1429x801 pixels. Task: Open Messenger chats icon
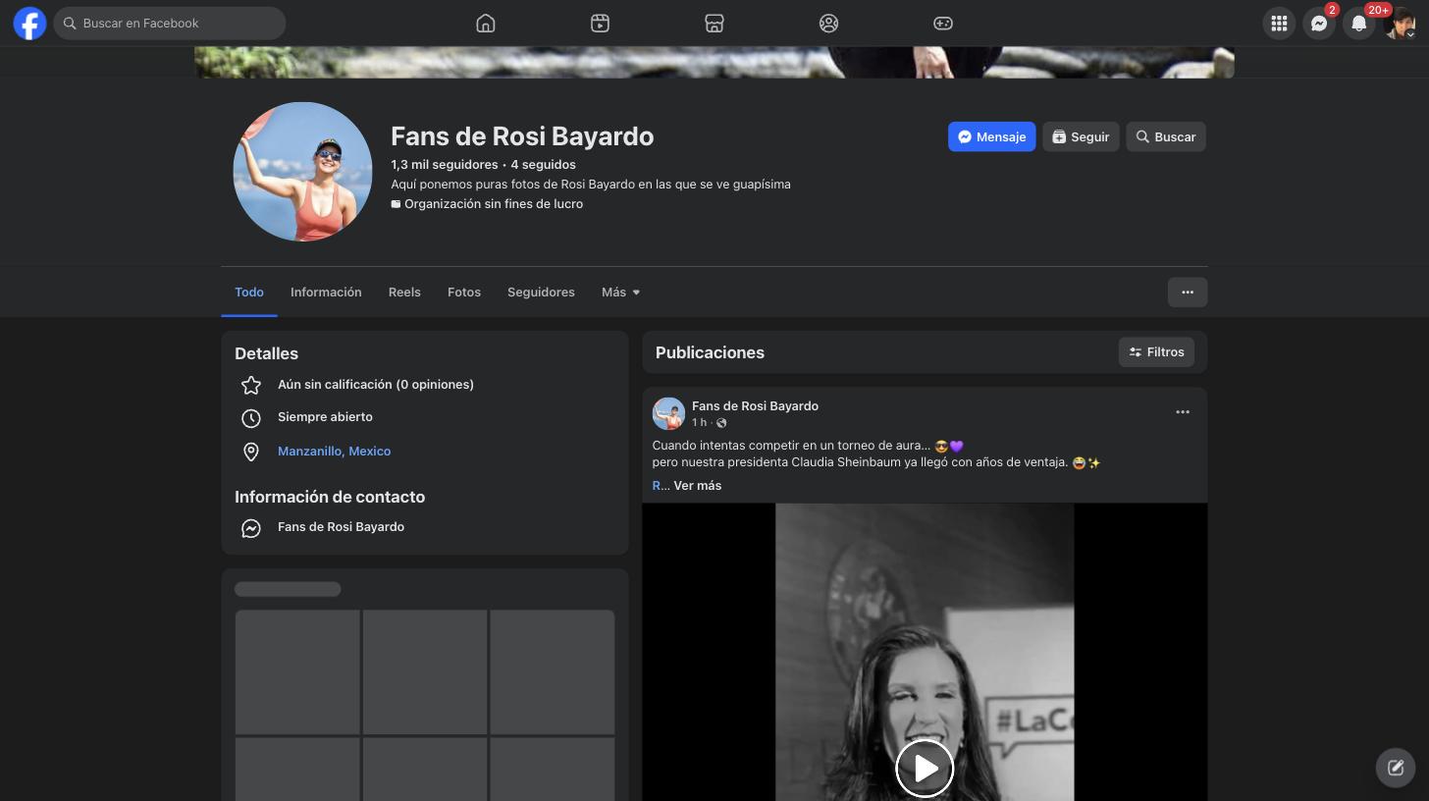pos(1319,24)
